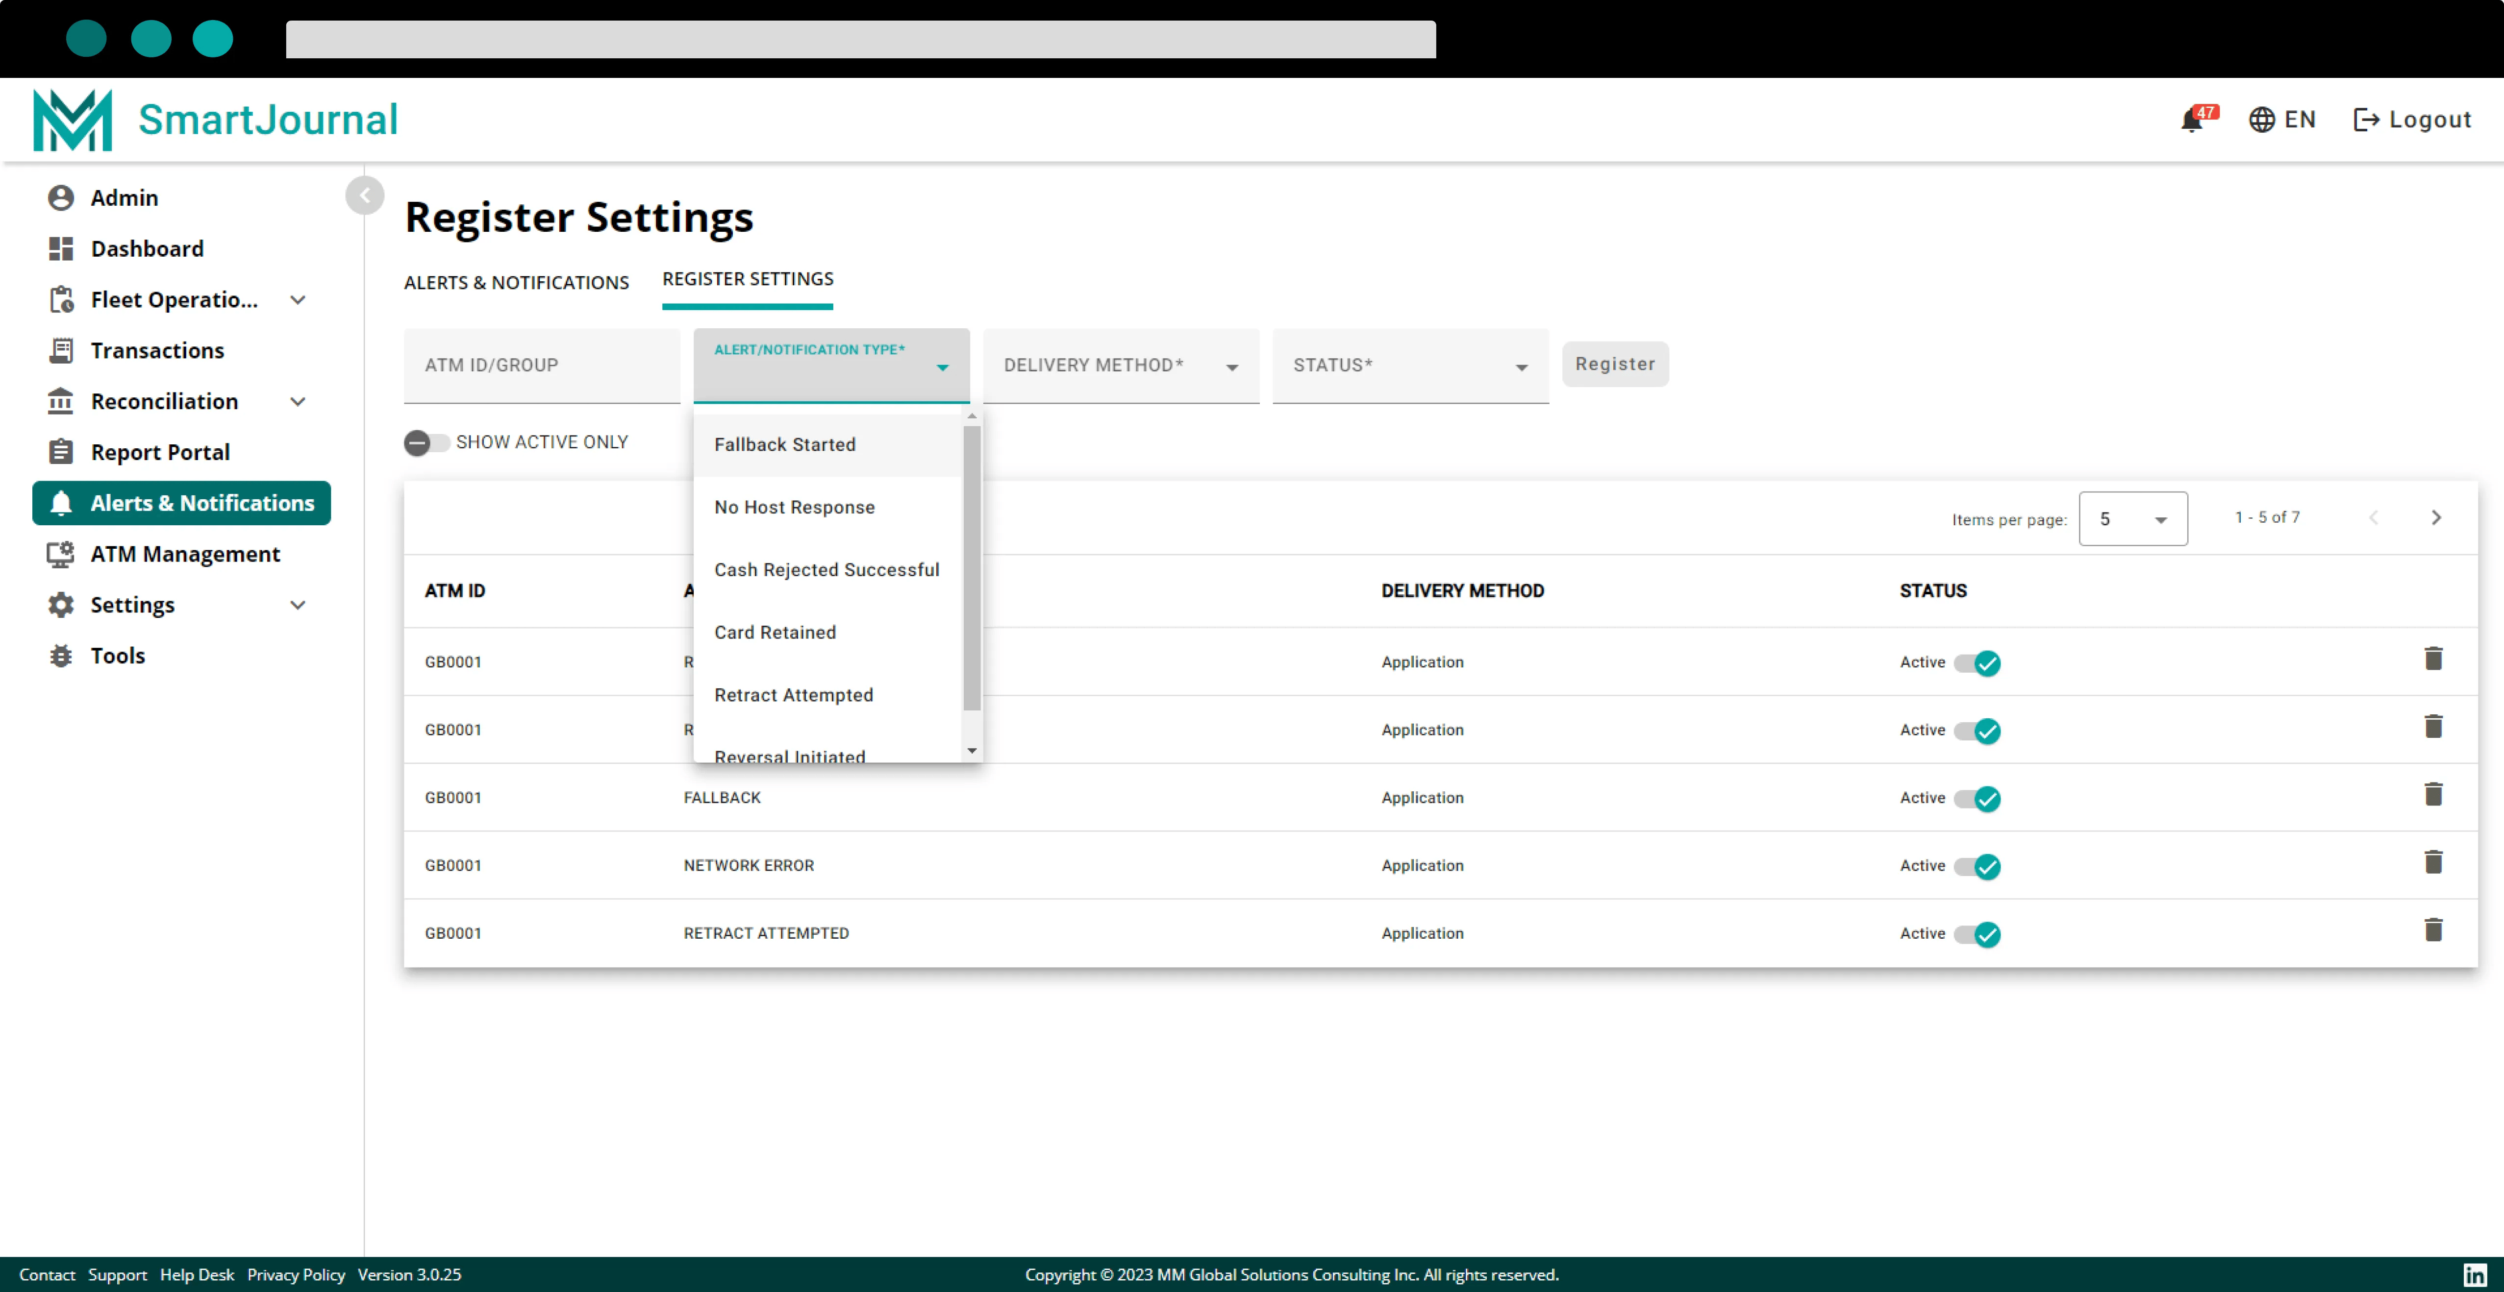The height and width of the screenshot is (1292, 2504).
Task: Toggle Active status for RETRACT ATTEMPTED row
Action: (1977, 934)
